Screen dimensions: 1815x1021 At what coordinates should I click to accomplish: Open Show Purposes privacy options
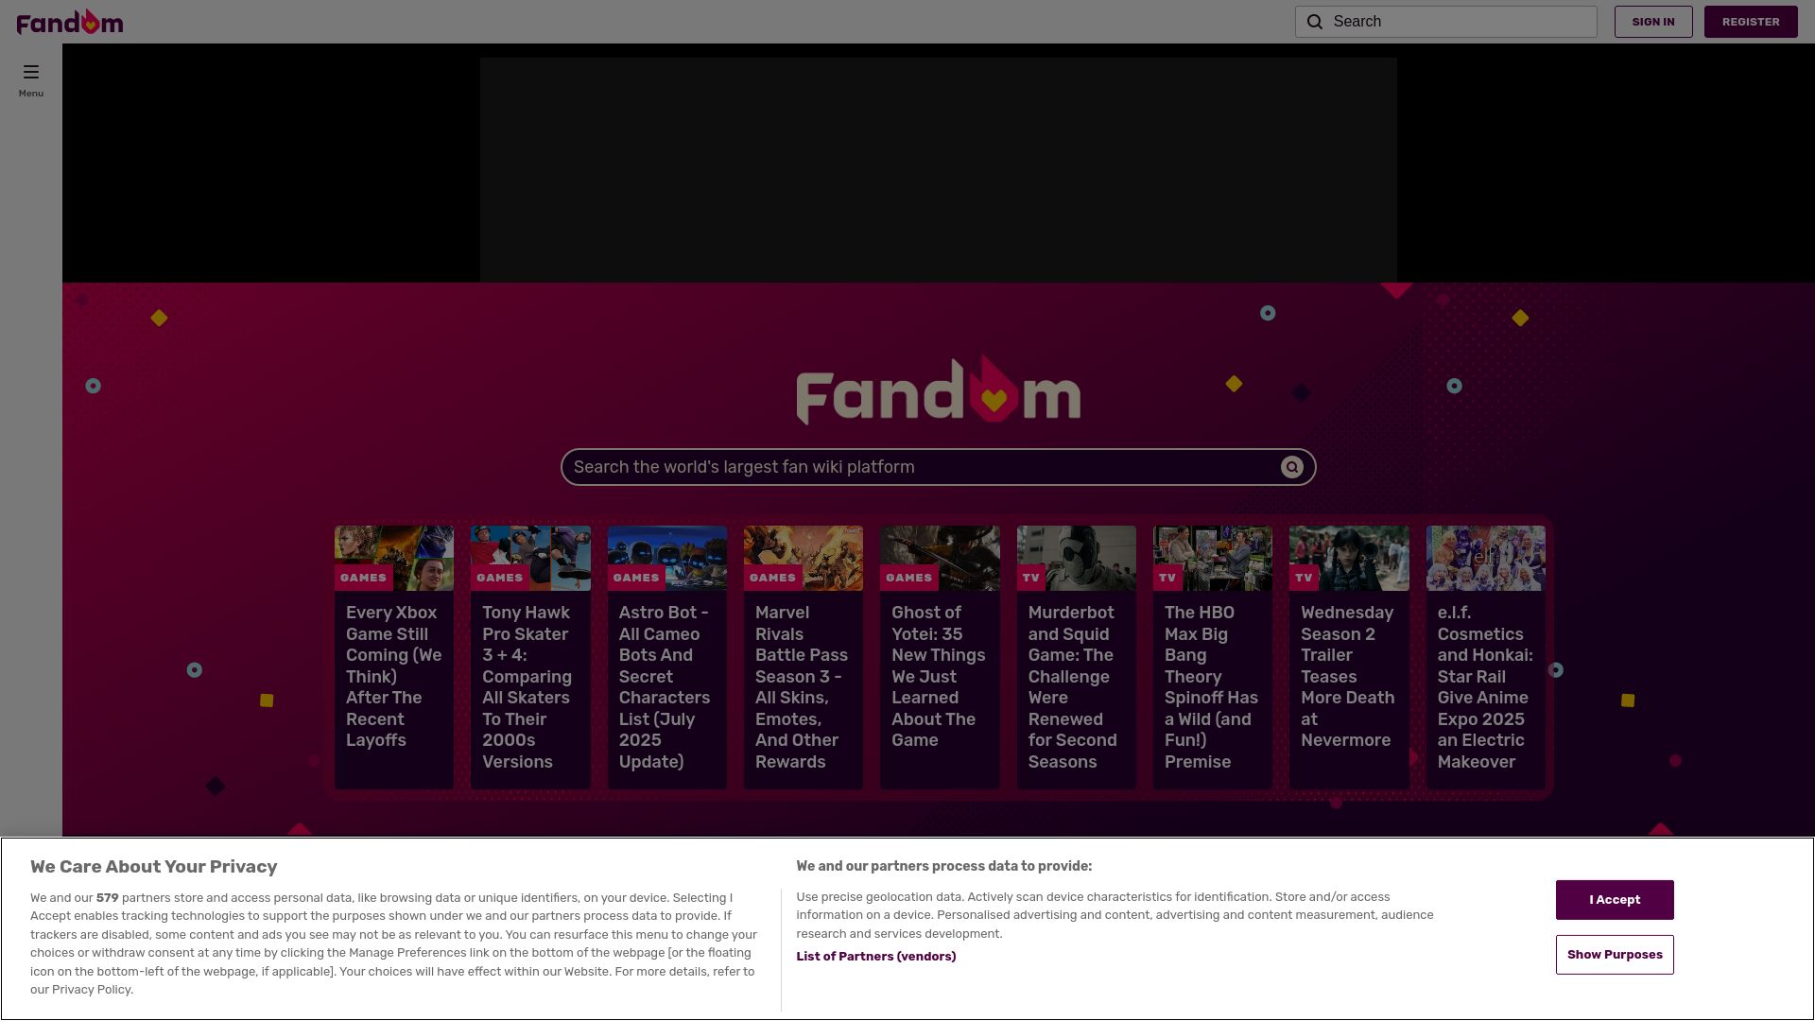pyautogui.click(x=1615, y=955)
